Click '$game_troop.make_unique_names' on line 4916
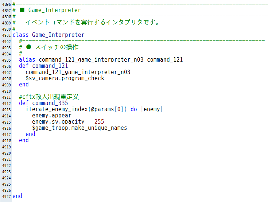The height and width of the screenshot is (202, 268). click(79, 128)
